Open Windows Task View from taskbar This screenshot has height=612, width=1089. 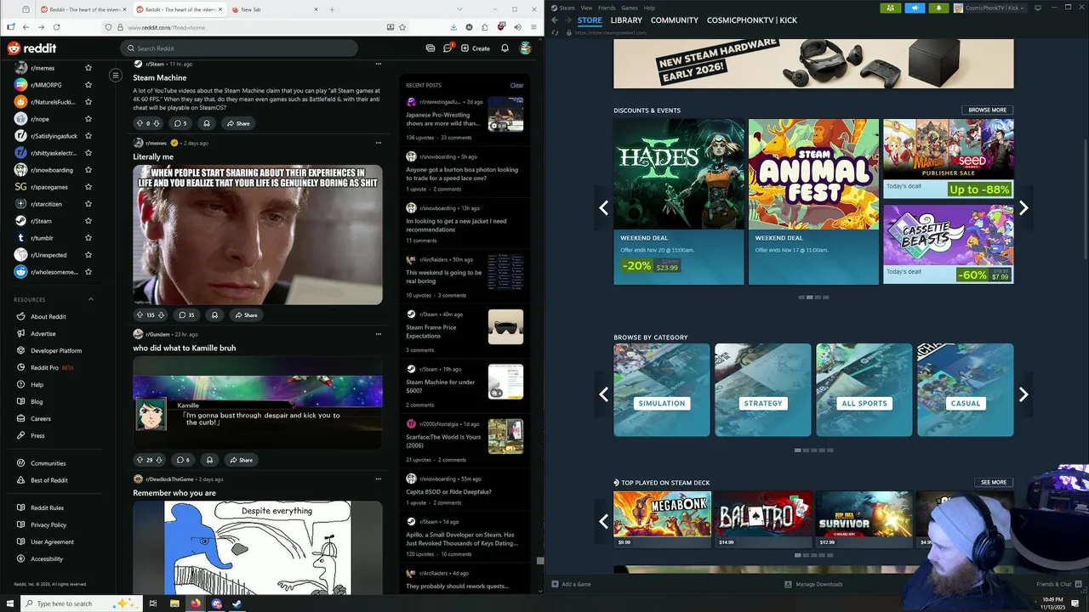point(153,603)
